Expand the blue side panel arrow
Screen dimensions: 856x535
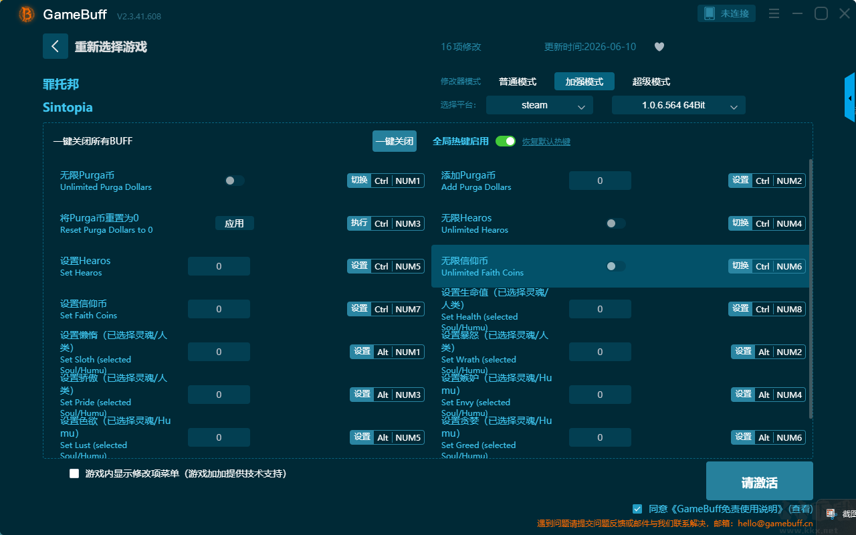pyautogui.click(x=850, y=98)
